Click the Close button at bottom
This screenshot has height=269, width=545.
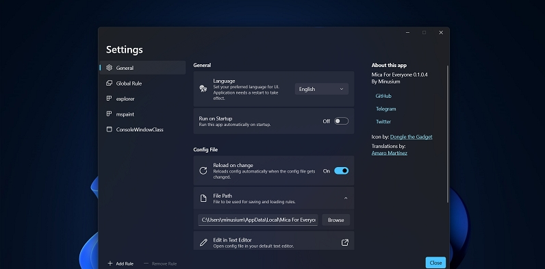point(435,263)
